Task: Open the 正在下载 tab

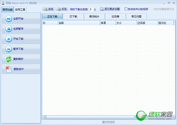Action: 53,17
